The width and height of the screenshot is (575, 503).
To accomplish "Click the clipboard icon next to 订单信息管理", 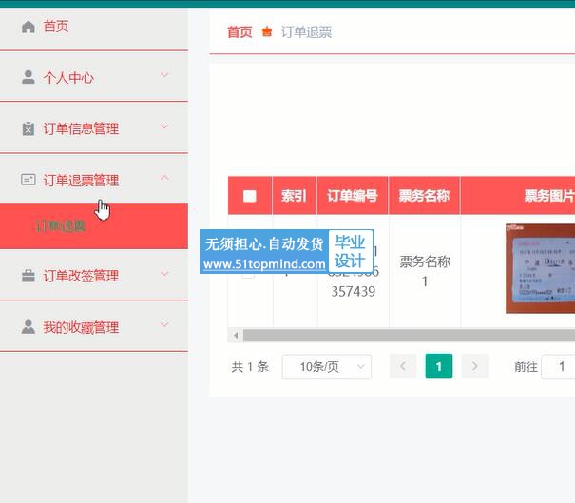I will (x=29, y=129).
